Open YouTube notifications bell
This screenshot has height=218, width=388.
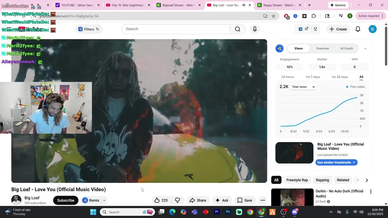pyautogui.click(x=358, y=29)
